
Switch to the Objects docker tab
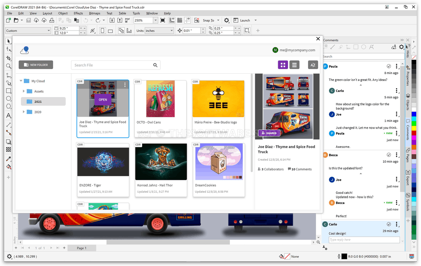click(408, 102)
